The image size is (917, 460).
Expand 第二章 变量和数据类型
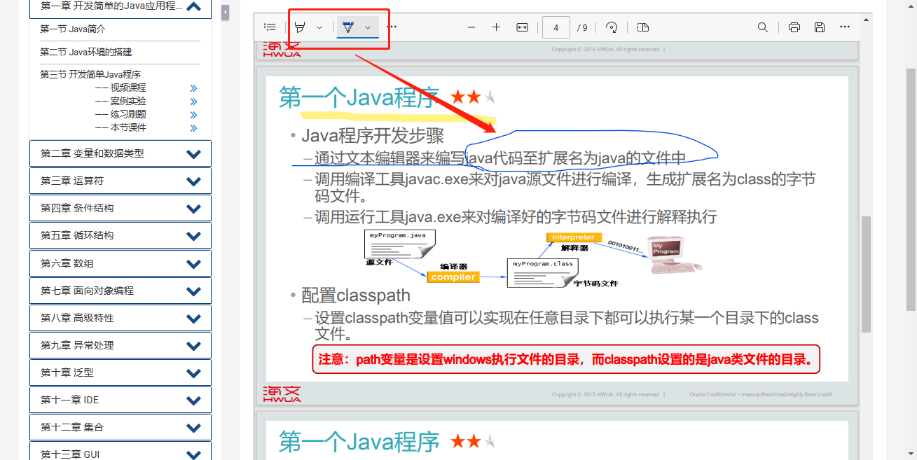[194, 154]
